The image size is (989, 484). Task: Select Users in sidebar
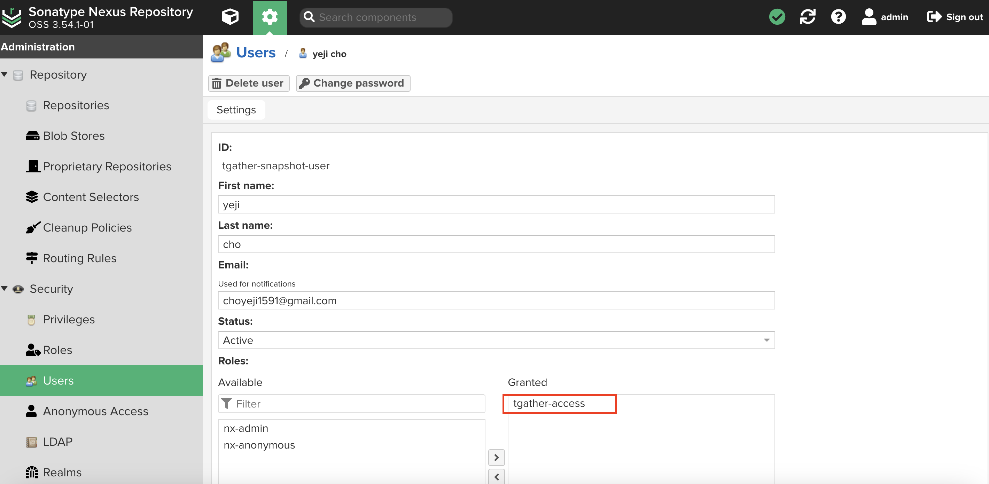(x=101, y=380)
